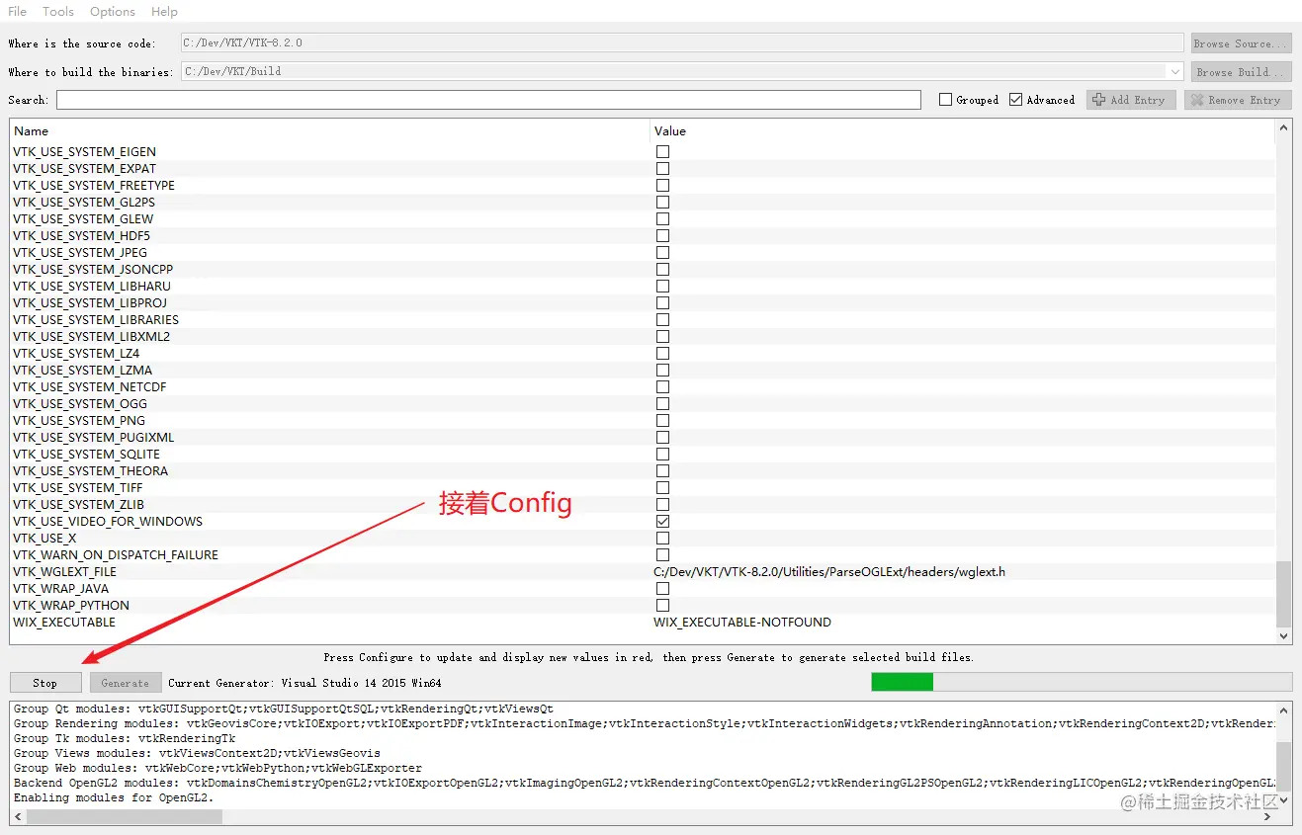The image size is (1302, 835).
Task: Click output log scroll-left arrow
Action: pos(18,817)
